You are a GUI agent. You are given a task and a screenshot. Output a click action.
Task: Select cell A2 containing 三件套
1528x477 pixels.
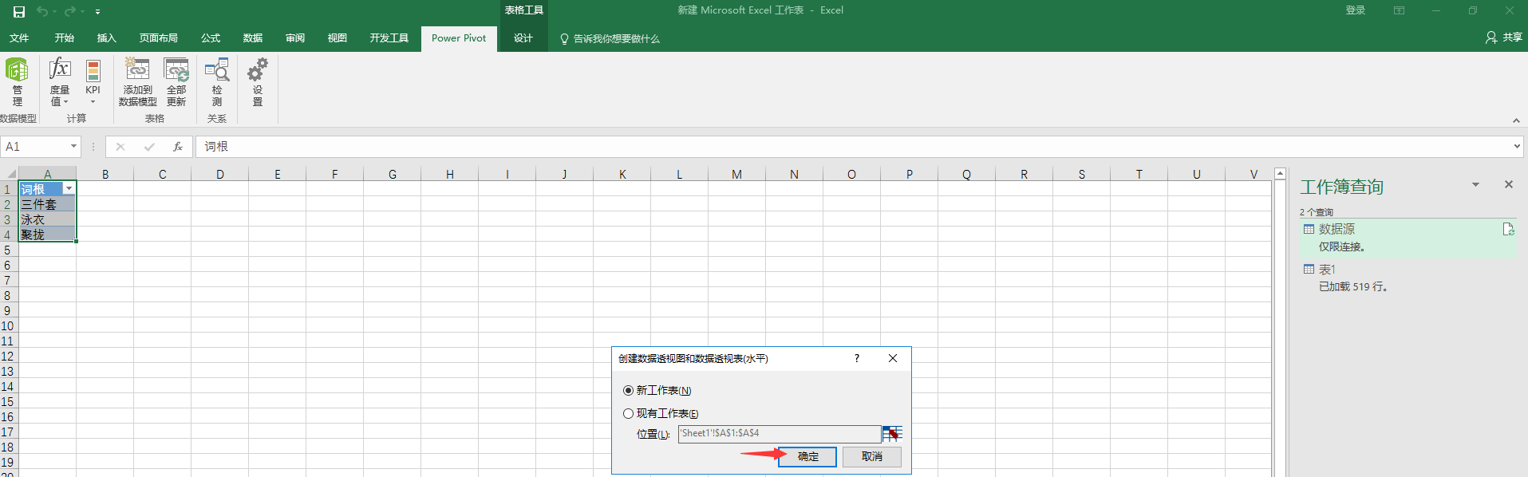(x=47, y=204)
